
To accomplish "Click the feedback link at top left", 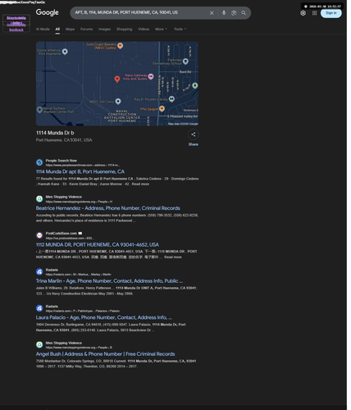I will point(16,30).
